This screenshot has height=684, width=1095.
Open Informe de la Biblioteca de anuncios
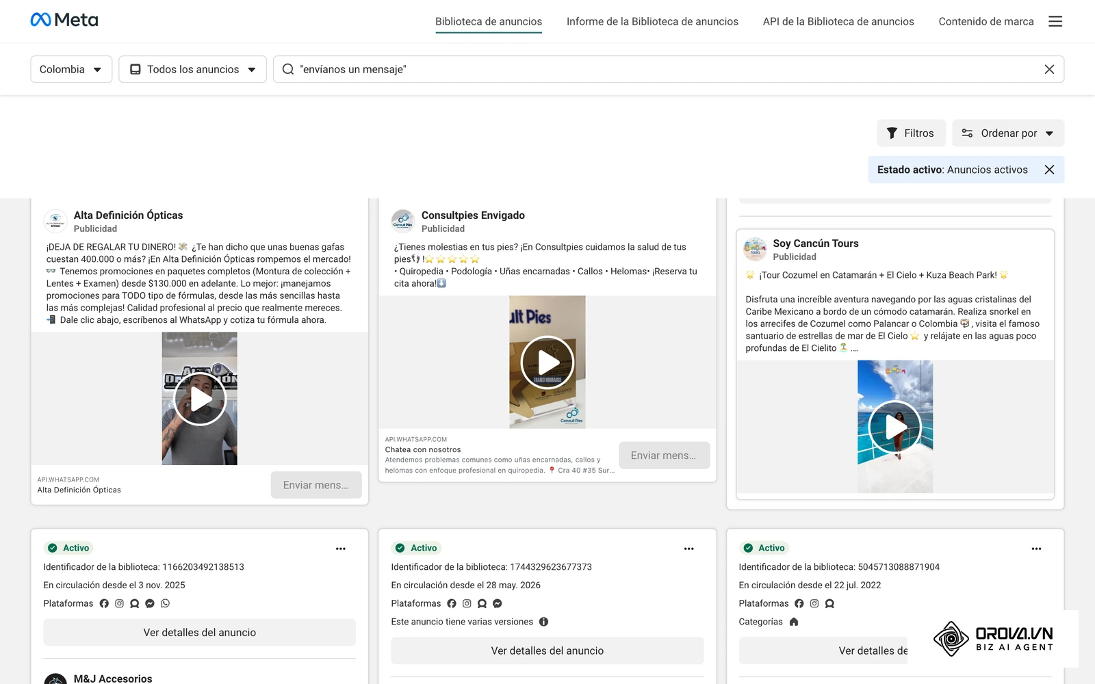coord(652,21)
